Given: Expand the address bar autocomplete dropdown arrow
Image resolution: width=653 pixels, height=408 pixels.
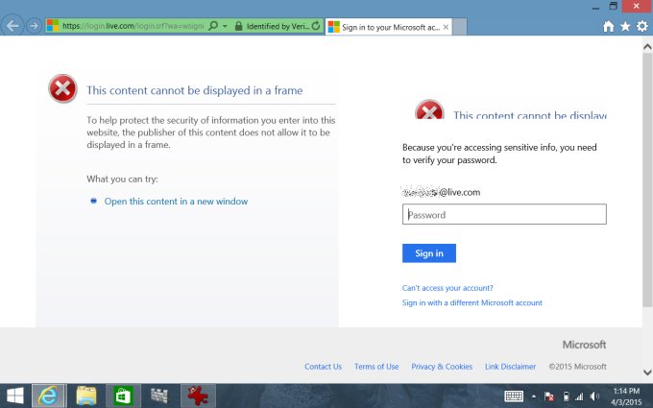Looking at the screenshot, I should 224,27.
